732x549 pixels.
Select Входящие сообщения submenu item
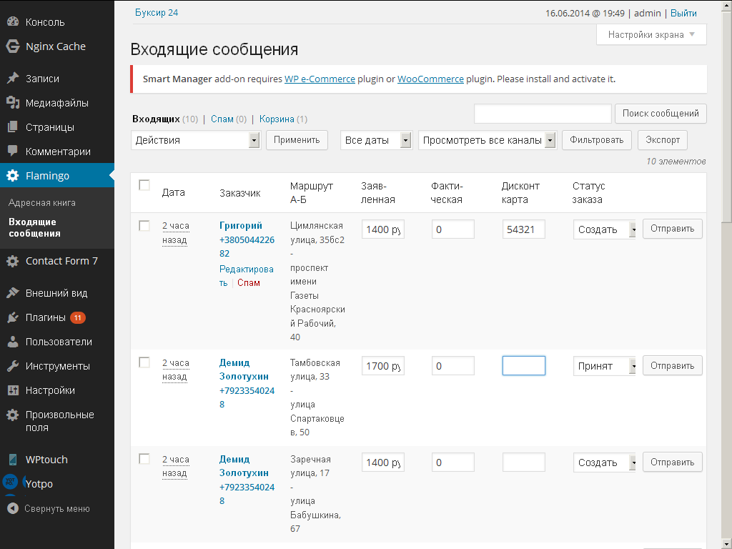pyautogui.click(x=34, y=228)
